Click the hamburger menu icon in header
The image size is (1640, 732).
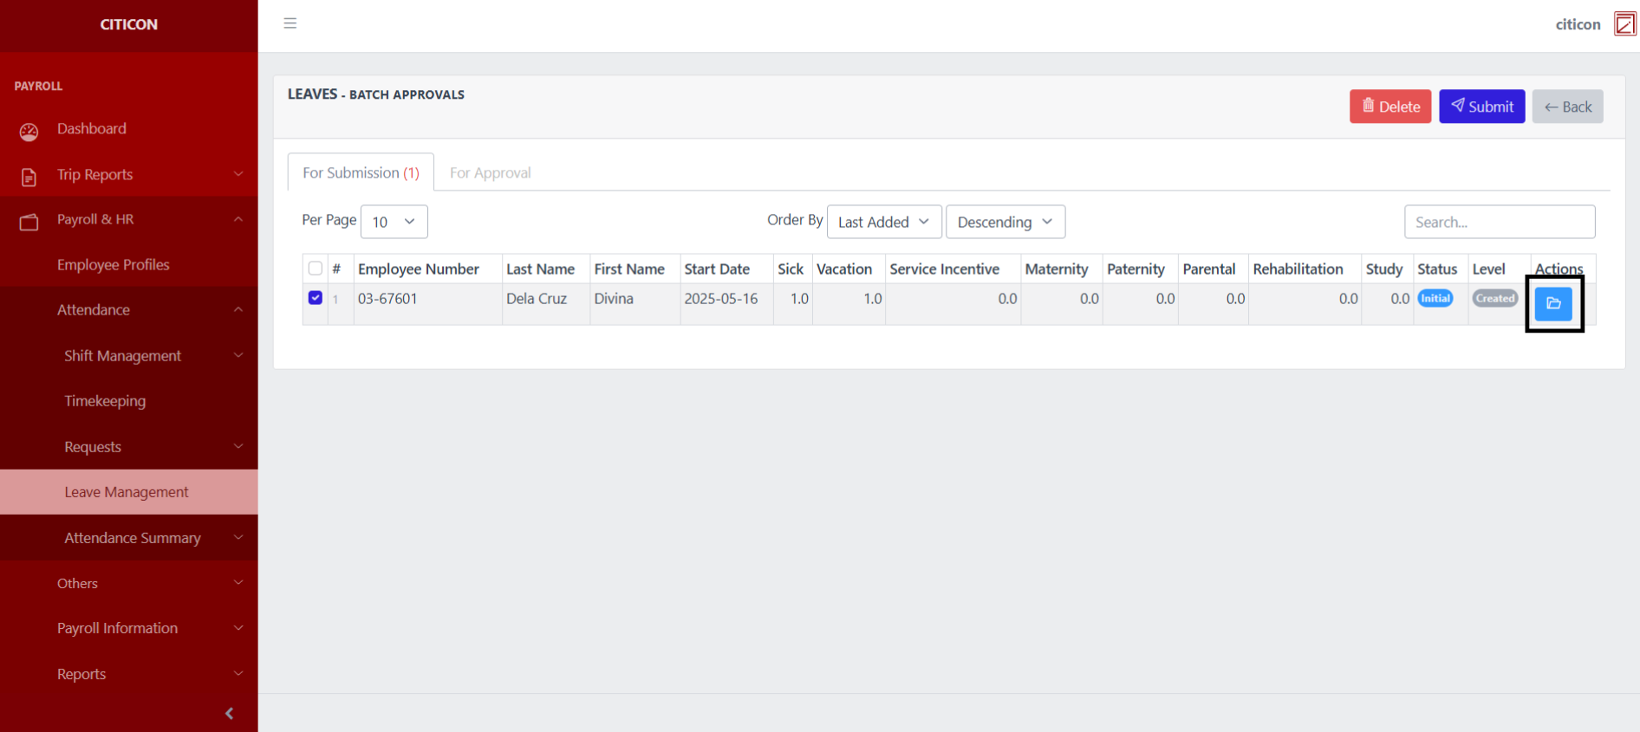tap(290, 23)
